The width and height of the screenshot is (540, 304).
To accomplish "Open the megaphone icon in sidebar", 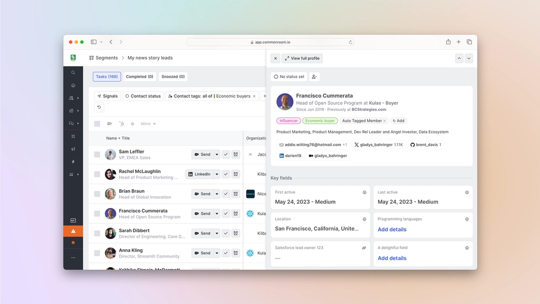I will click(x=73, y=149).
